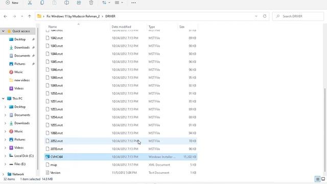Select the 1060.mst file icon
Viewport: 327px width, 184px height.
point(48,133)
